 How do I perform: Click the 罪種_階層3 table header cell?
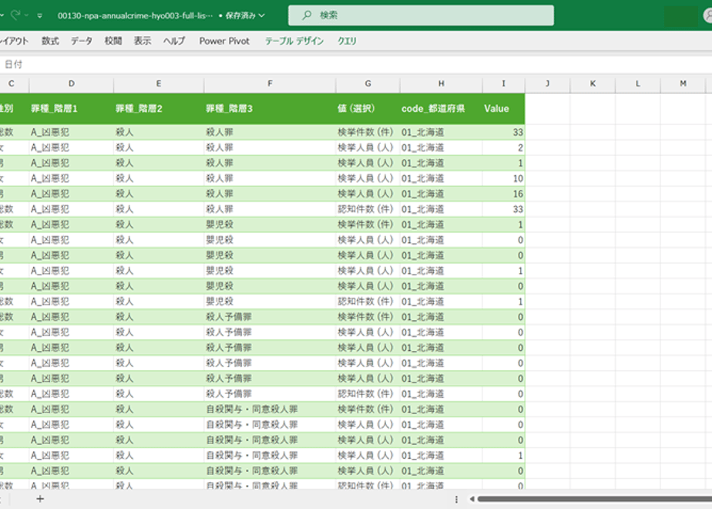270,109
